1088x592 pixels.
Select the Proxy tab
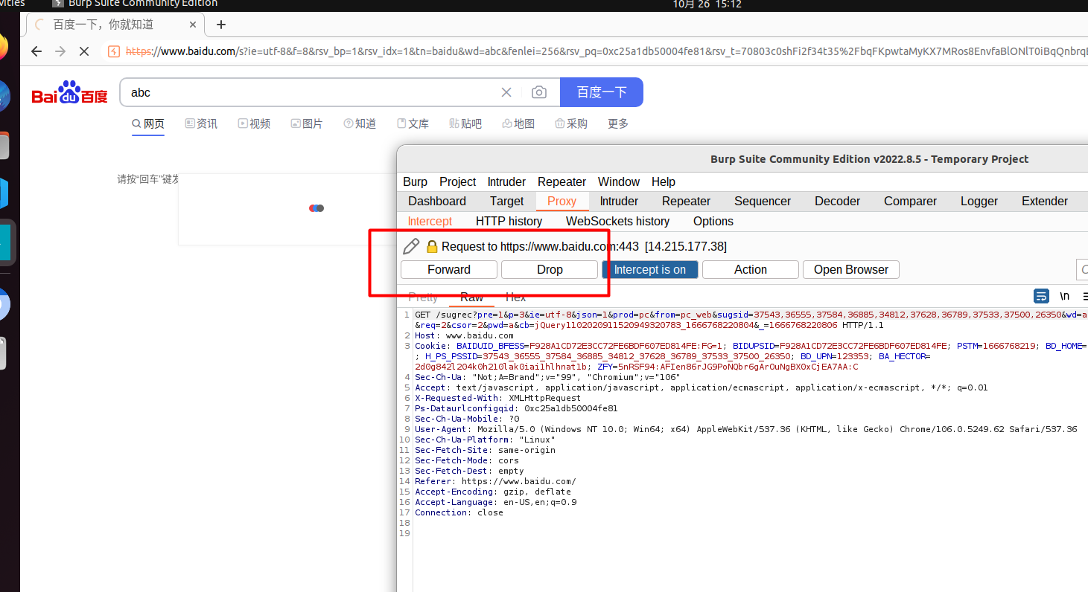562,201
